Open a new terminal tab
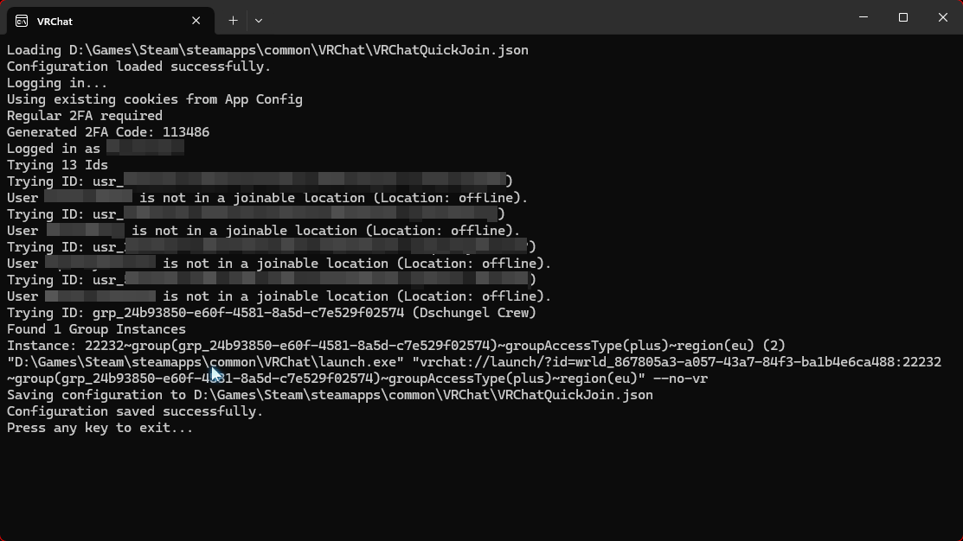963x541 pixels. (x=234, y=21)
